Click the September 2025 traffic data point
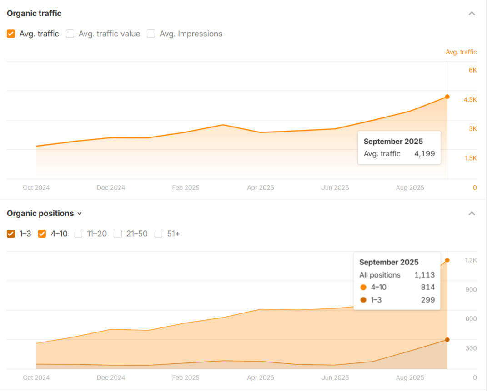 pyautogui.click(x=447, y=97)
